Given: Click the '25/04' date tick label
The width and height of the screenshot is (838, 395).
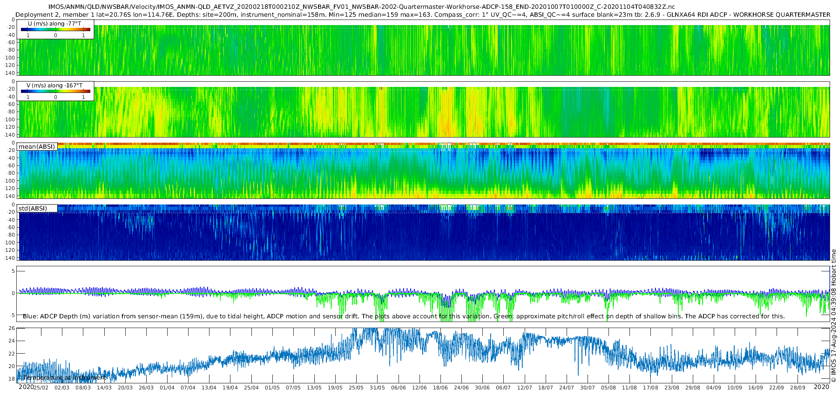Looking at the screenshot, I should (x=251, y=388).
